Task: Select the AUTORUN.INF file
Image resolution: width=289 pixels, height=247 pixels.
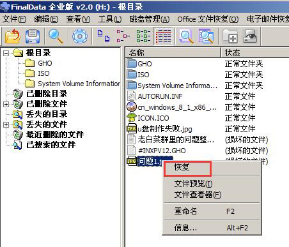Action: 160,96
